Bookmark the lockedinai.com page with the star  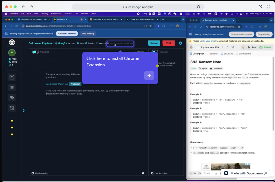click(151, 26)
